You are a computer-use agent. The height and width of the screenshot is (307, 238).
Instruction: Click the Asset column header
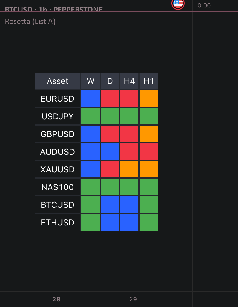(57, 81)
